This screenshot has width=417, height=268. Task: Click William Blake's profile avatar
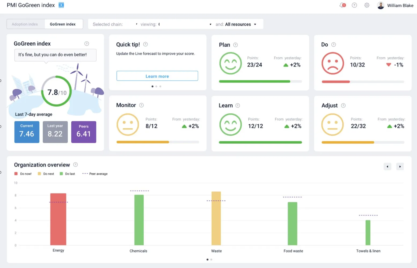point(381,5)
